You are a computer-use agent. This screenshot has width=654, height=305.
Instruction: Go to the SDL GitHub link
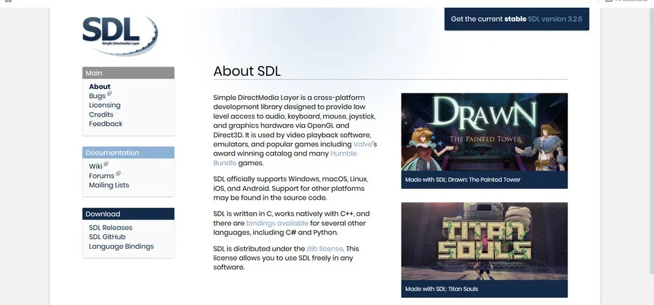coord(107,236)
